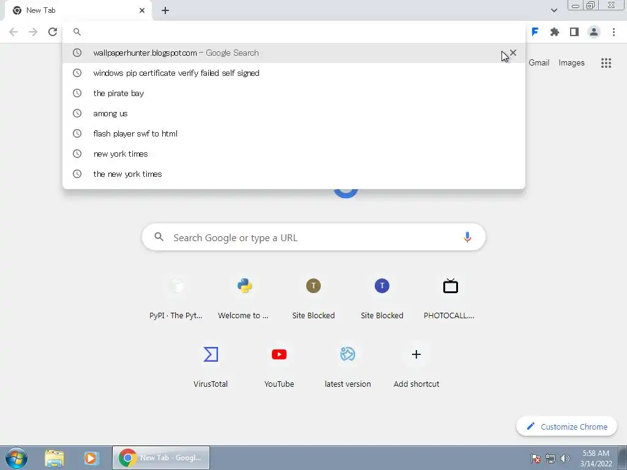Choose 'windows pip certificate verify failed' suggestion

(293, 73)
